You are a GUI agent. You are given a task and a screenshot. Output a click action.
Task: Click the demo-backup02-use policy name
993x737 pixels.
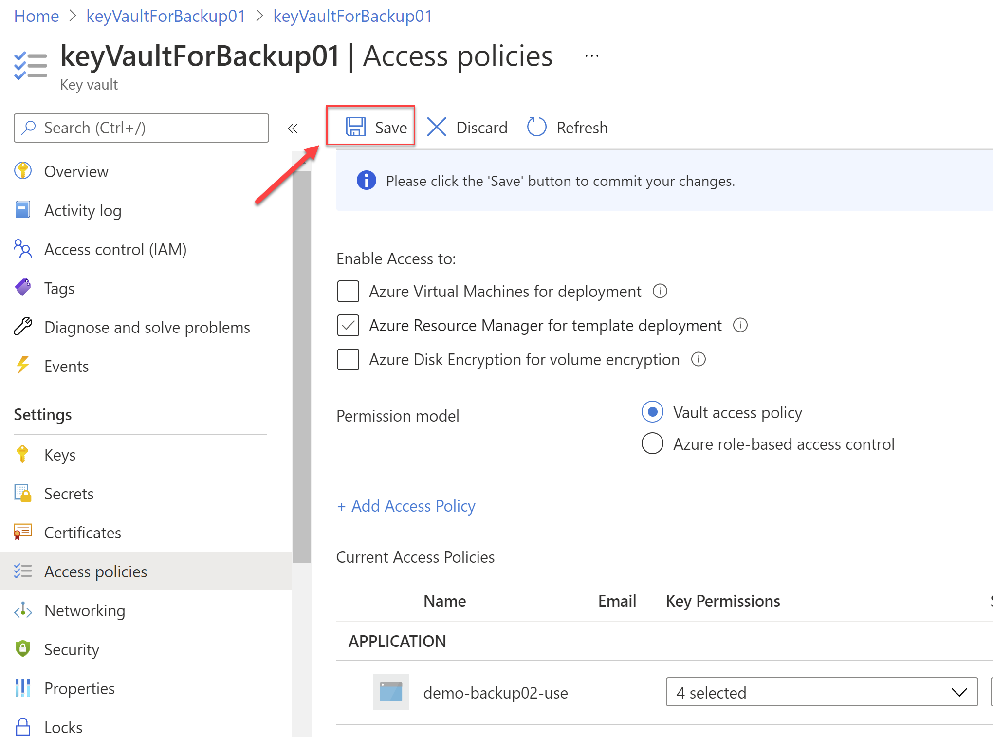[x=496, y=692]
